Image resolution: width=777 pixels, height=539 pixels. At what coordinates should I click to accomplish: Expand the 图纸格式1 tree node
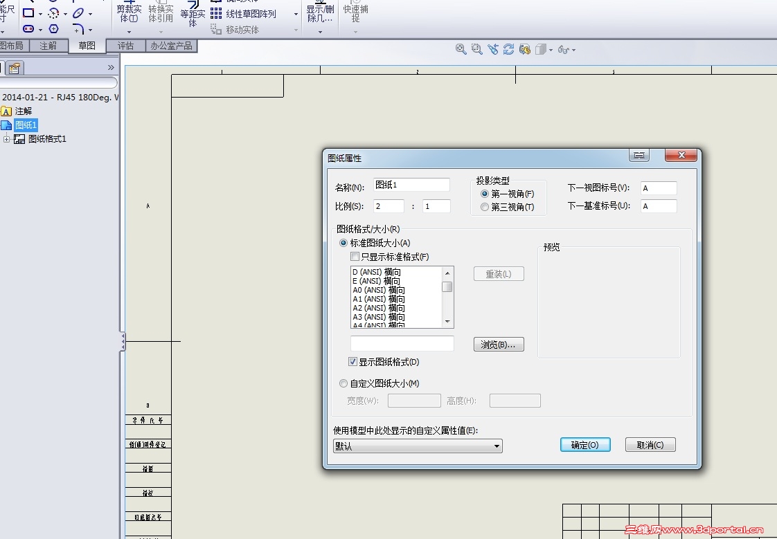[6, 139]
